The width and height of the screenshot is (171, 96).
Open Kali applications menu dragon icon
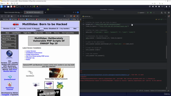pyautogui.click(x=2, y=6)
